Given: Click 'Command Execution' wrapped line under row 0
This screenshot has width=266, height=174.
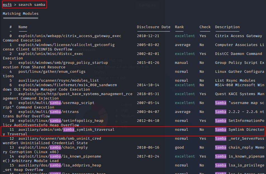Looking at the screenshot, I should click(22, 40).
